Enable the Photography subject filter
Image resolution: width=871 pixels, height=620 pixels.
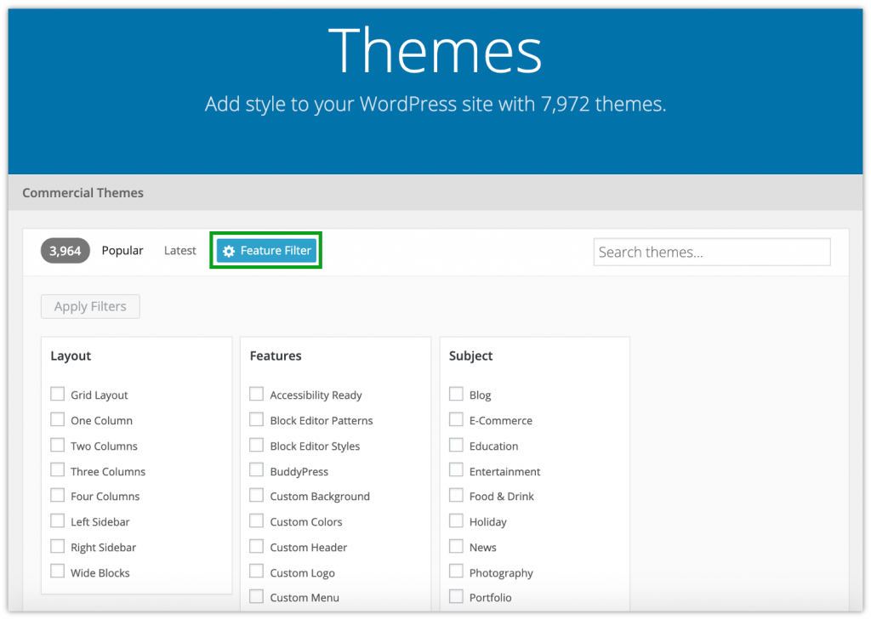tap(456, 572)
